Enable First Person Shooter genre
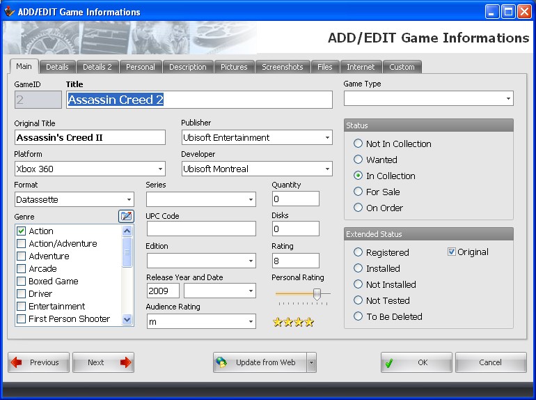Screen dimensions: 536x400 (x=21, y=319)
